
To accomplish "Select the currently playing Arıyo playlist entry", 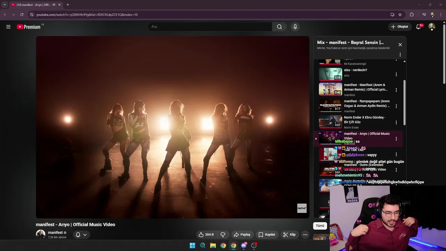I will 358,138.
